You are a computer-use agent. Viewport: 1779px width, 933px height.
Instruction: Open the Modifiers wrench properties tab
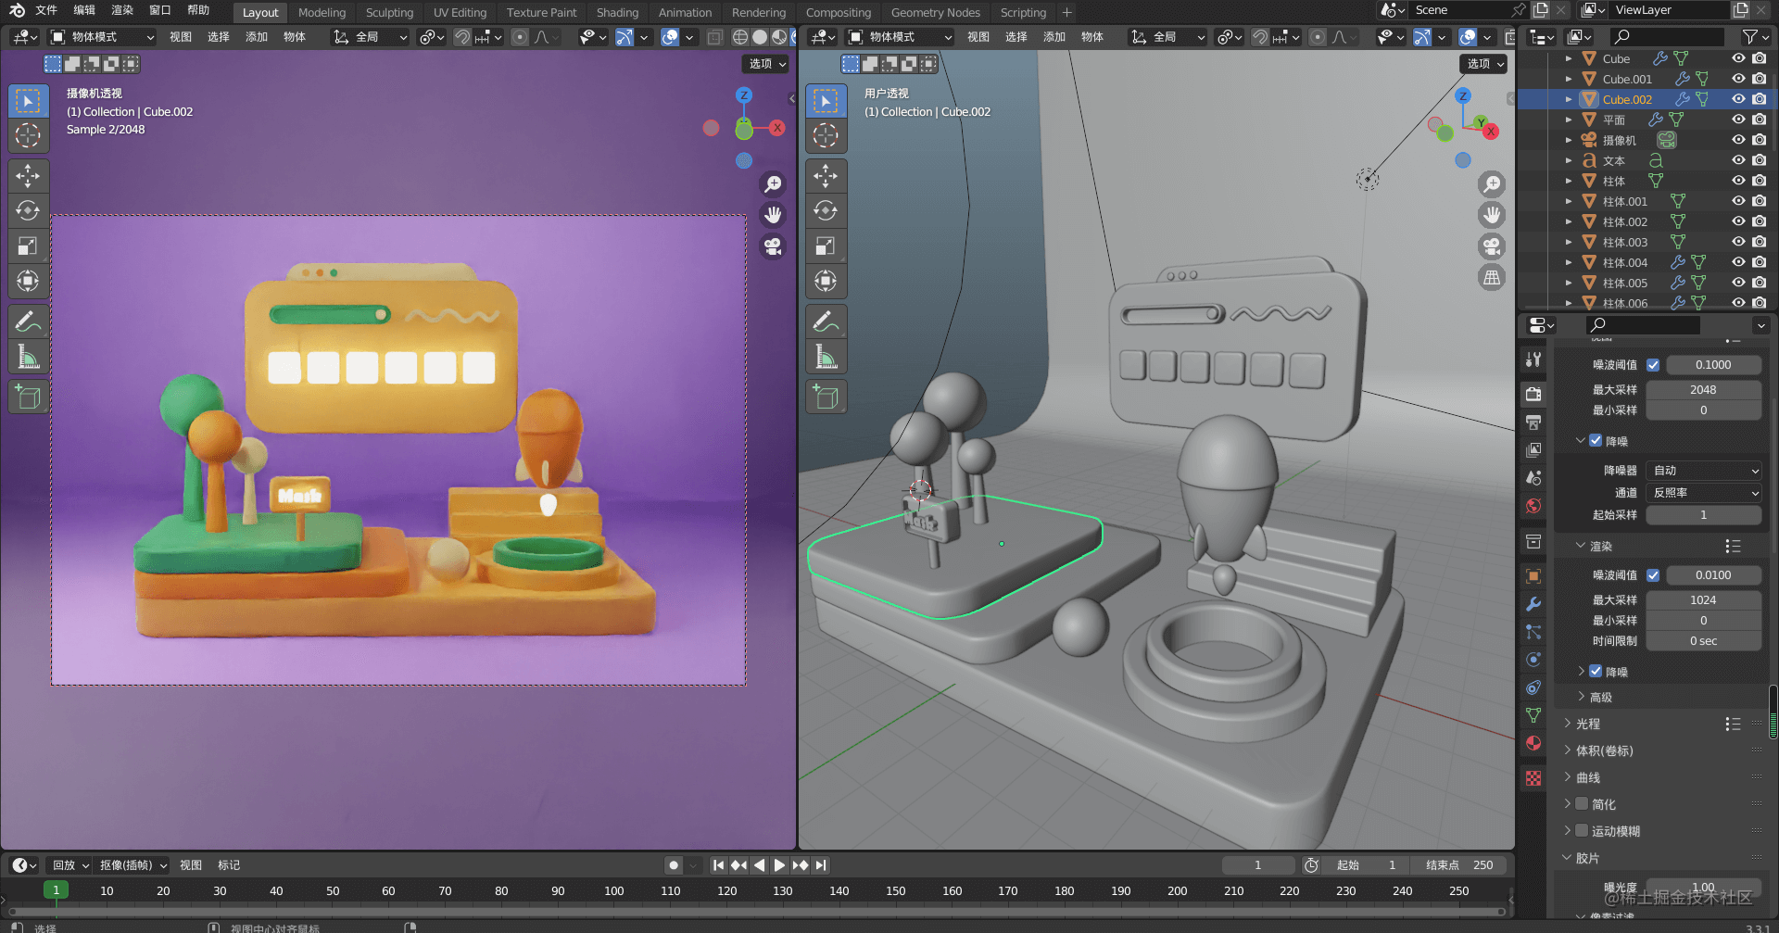point(1533,604)
